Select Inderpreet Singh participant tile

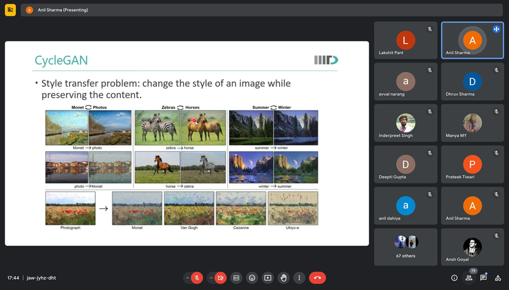pos(406,123)
